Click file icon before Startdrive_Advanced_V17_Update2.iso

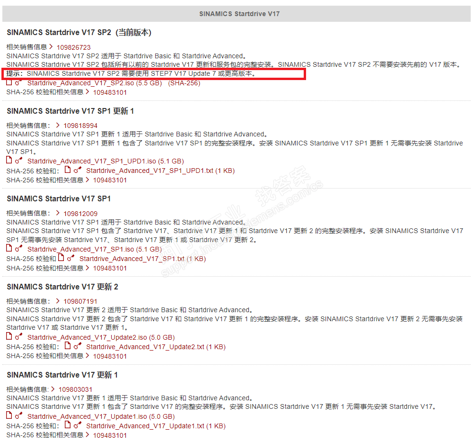coord(9,336)
